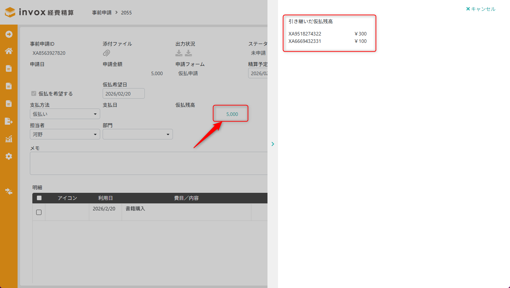Open the settings gear in the sidebar

[x=9, y=156]
